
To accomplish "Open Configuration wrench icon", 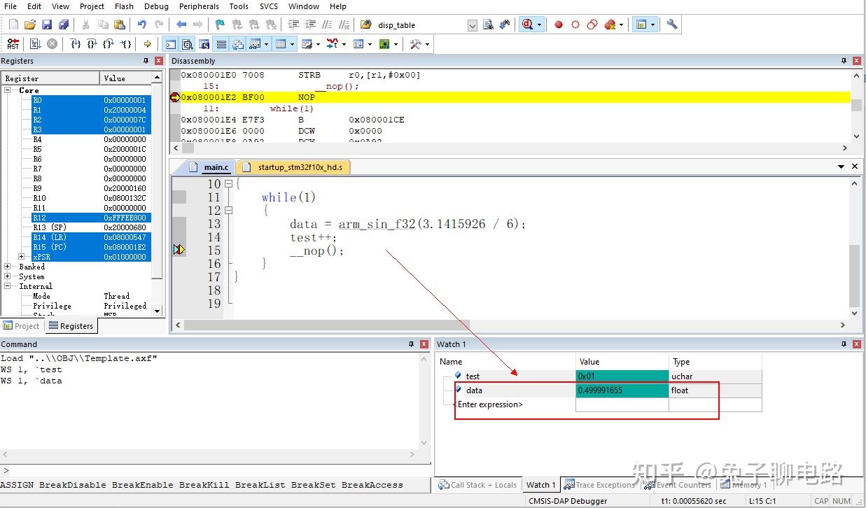I will point(672,24).
